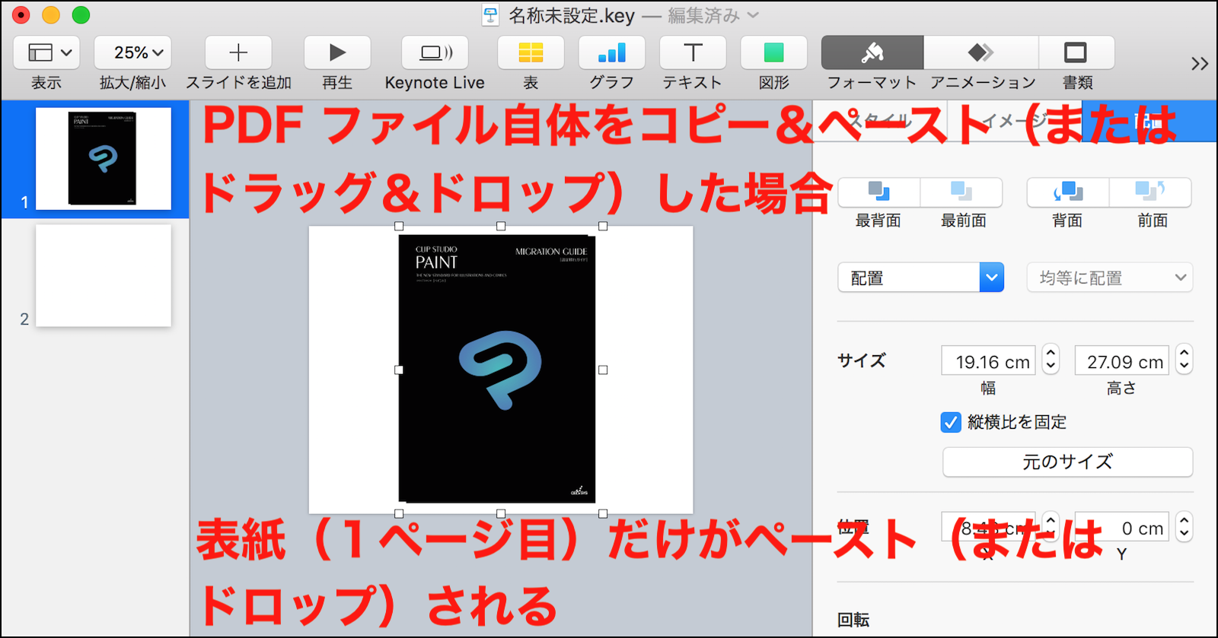
Task: Click the Keynote document icon in title bar
Action: coord(491,15)
